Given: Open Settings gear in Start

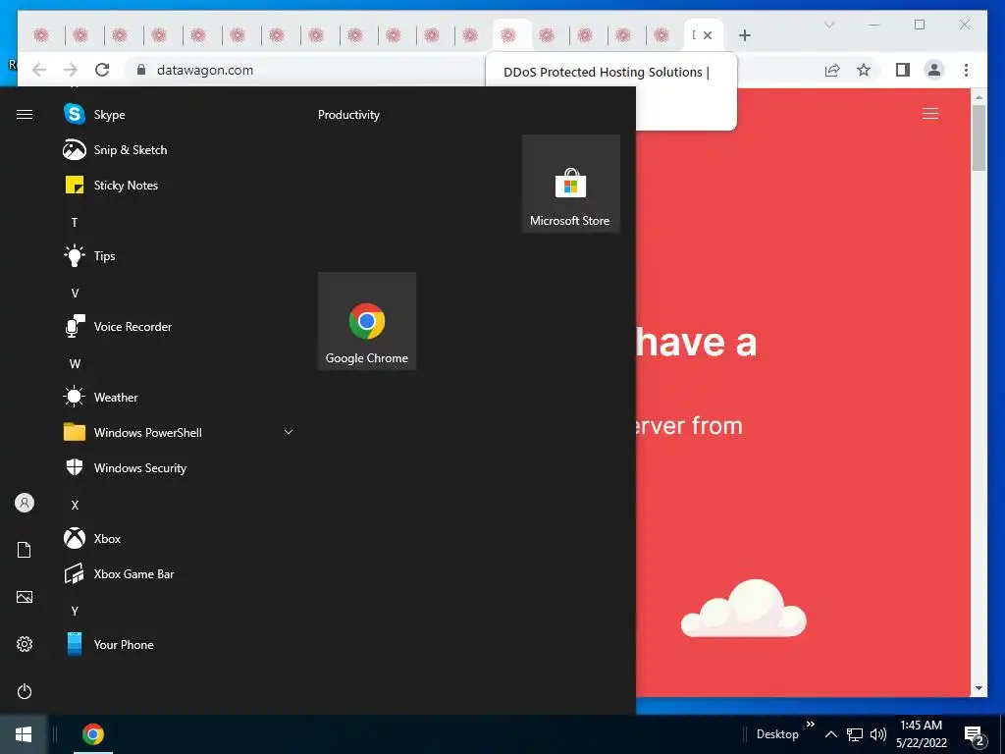Looking at the screenshot, I should [25, 644].
